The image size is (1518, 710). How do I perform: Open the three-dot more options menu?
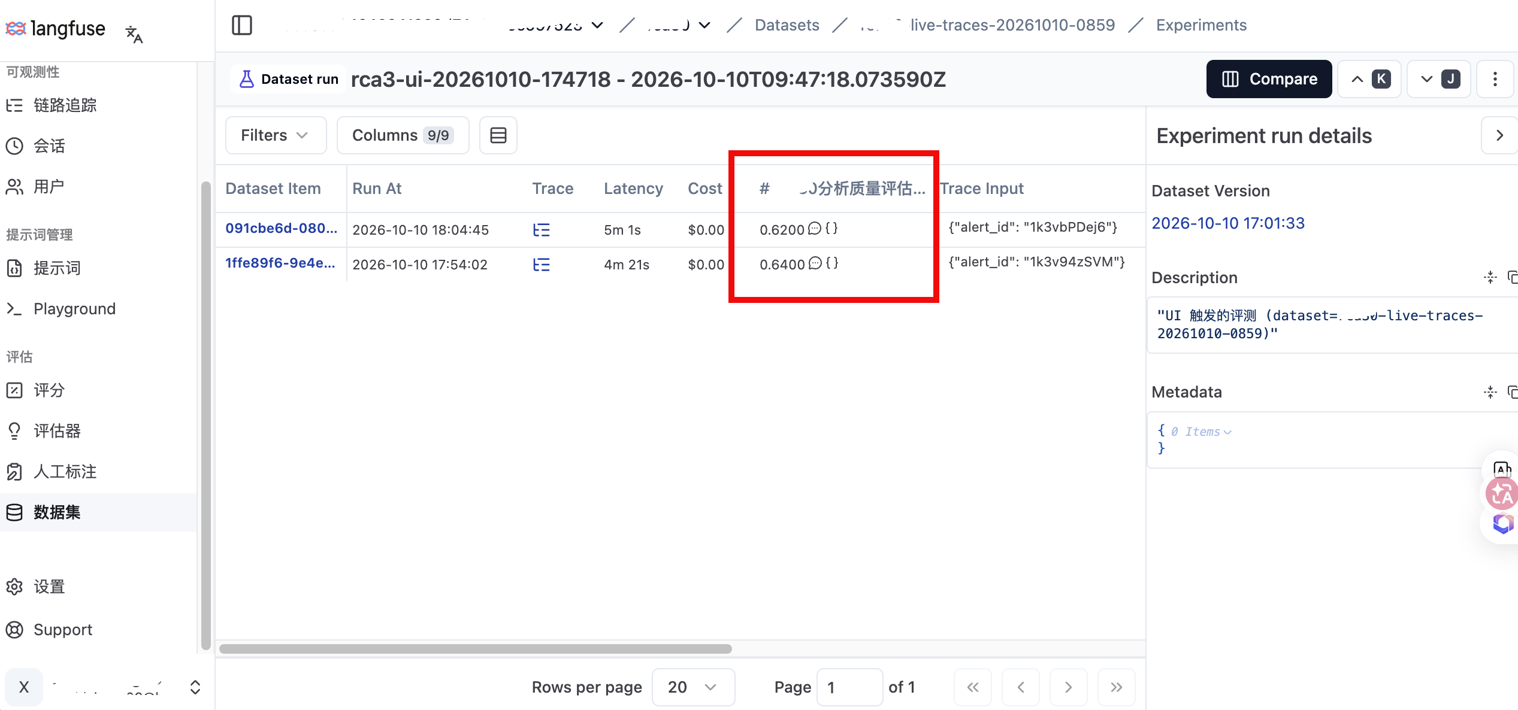point(1495,79)
